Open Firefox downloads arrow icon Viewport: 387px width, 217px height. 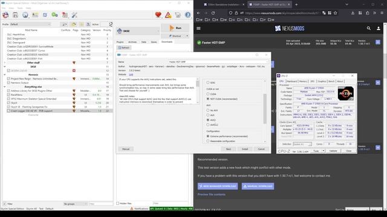(x=353, y=13)
